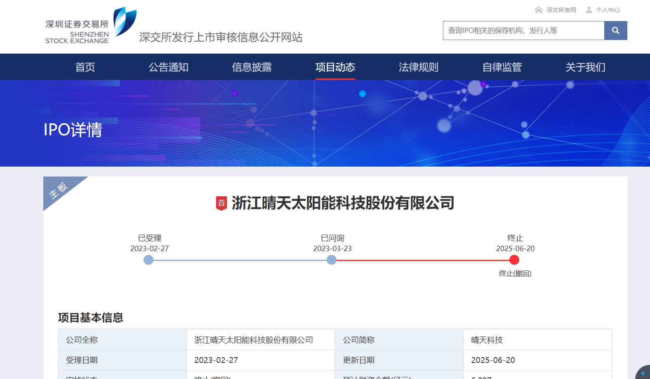This screenshot has width=650, height=379.
Task: Open the 公告通知 menu
Action: [x=168, y=67]
